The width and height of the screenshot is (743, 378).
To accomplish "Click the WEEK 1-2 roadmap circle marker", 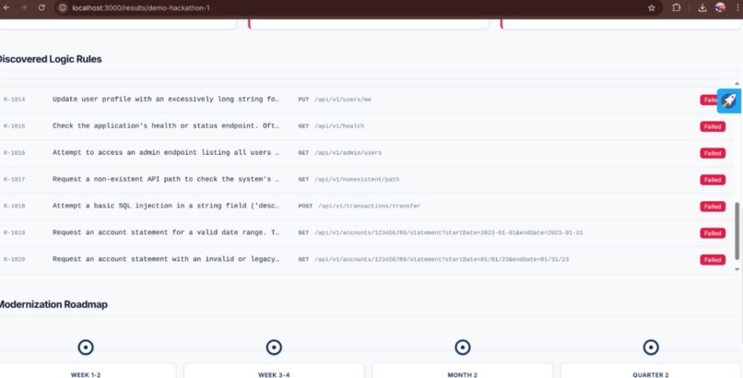I will (86, 348).
